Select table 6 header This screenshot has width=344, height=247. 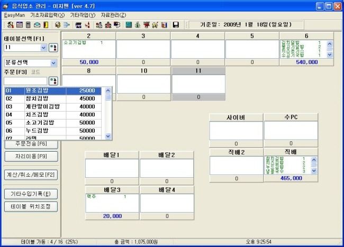coord(306,36)
